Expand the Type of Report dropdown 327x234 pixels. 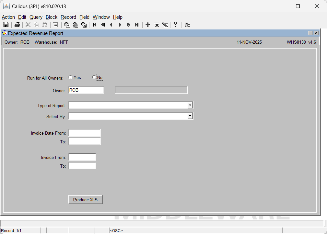pyautogui.click(x=190, y=106)
